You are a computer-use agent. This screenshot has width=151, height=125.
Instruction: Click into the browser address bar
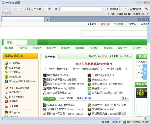point(80,9)
